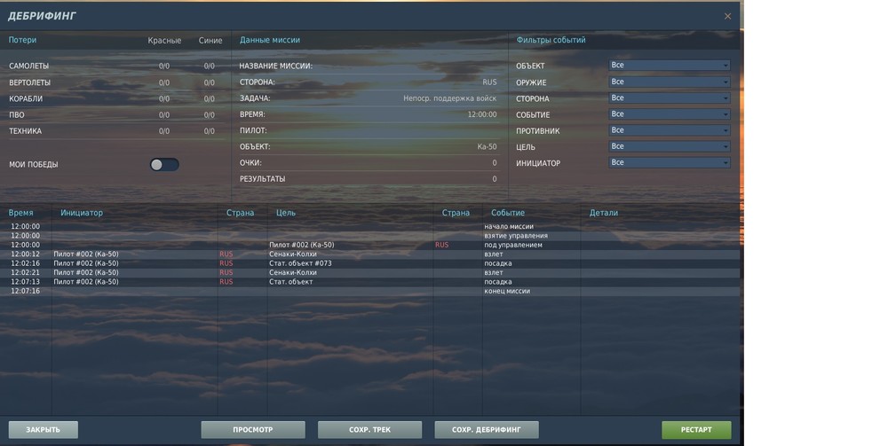Click the Потери section heading
888x446 pixels.
point(22,40)
